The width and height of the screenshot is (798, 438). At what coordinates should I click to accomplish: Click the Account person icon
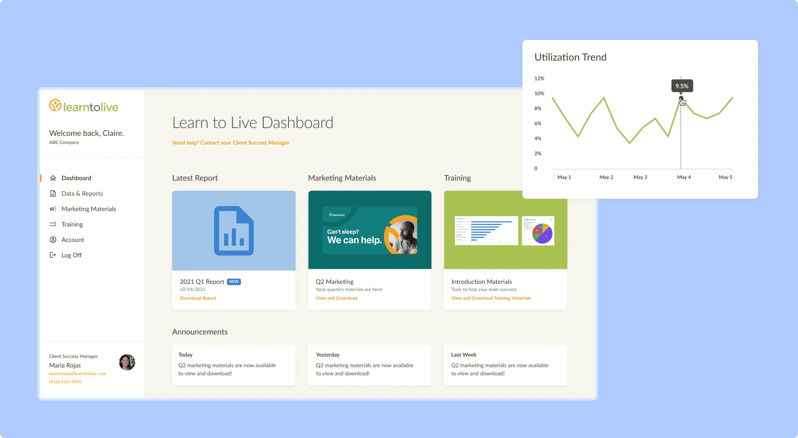pyautogui.click(x=53, y=240)
